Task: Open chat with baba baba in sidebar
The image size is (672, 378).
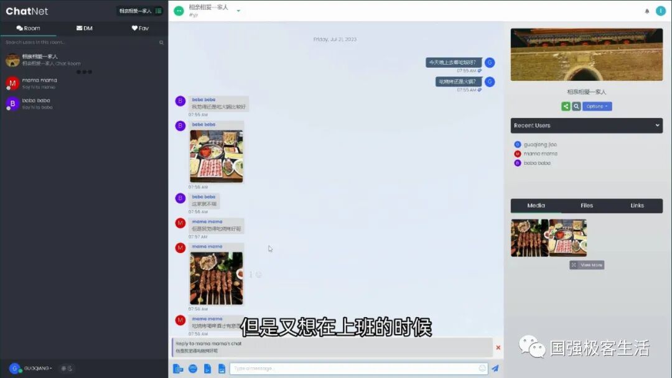Action: coord(84,104)
